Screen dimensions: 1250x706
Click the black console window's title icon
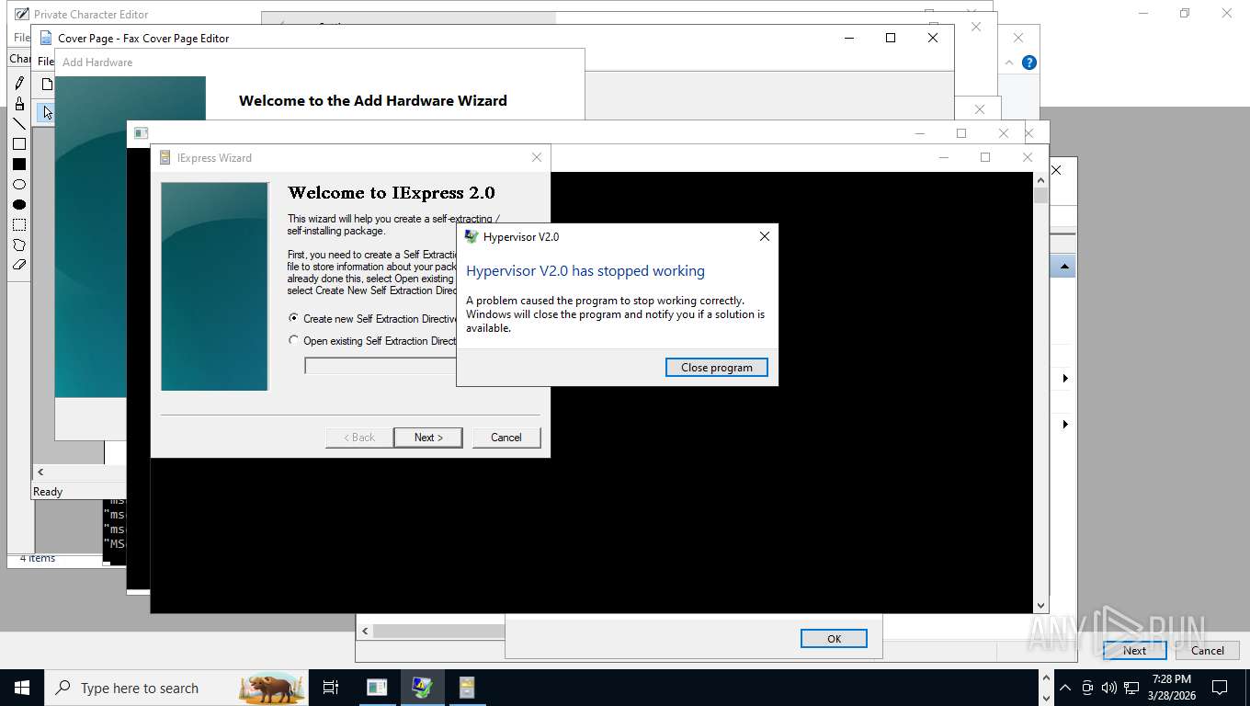click(x=141, y=133)
